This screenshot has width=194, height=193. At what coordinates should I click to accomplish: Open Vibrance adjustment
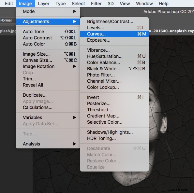pyautogui.click(x=114, y=50)
